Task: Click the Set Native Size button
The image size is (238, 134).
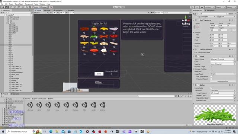Action: coord(223,82)
